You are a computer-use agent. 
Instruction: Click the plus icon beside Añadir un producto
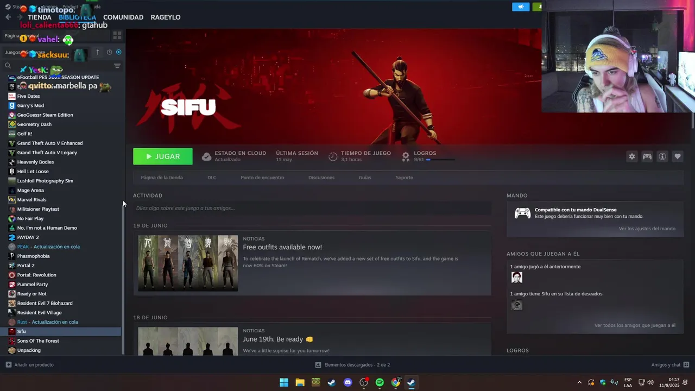[8, 364]
